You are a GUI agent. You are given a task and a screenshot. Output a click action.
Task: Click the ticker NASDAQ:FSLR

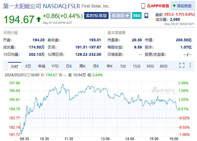coord(62,6)
